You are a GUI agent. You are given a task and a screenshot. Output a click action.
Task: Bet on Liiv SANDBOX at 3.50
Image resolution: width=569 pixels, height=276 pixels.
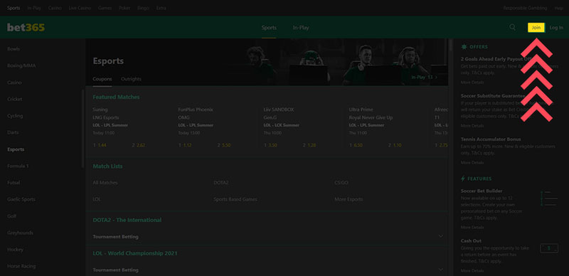pyautogui.click(x=270, y=145)
